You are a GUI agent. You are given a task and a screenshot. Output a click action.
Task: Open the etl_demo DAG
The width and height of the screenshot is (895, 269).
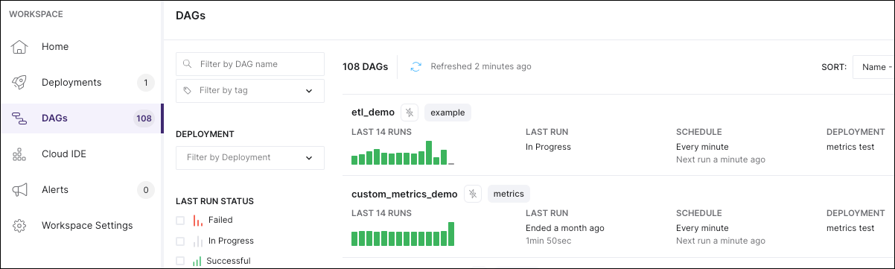click(373, 113)
